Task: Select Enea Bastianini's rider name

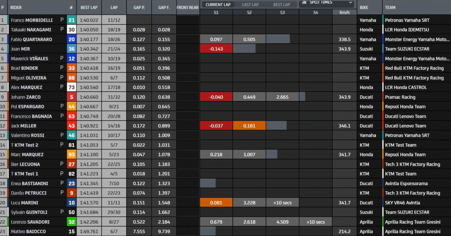Action: (29, 183)
